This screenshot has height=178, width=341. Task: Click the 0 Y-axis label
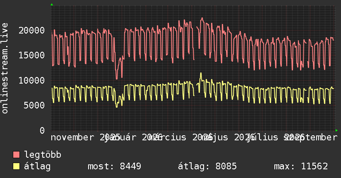point(42,130)
